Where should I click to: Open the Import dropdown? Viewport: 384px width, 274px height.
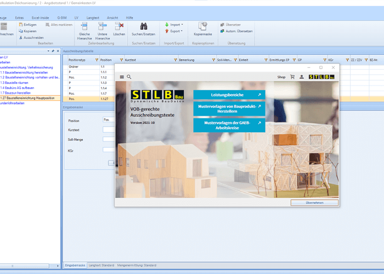tap(174, 25)
